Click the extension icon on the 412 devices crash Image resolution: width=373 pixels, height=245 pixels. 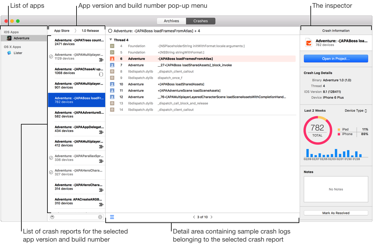coord(101,147)
